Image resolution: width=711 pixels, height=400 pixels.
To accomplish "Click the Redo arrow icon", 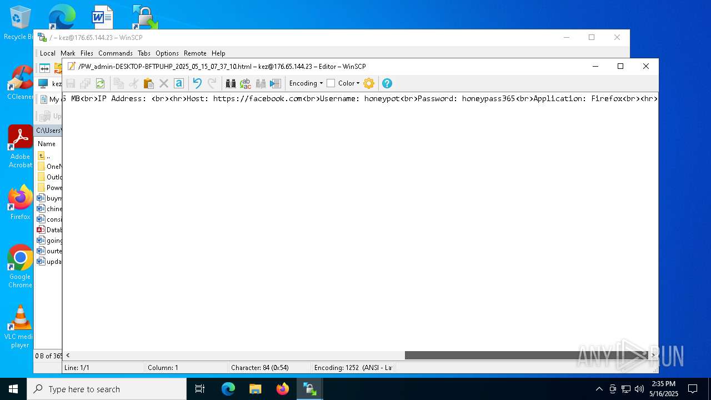I will [212, 83].
